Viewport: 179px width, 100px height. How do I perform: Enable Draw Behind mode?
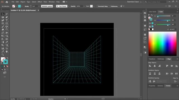(x=5, y=69)
